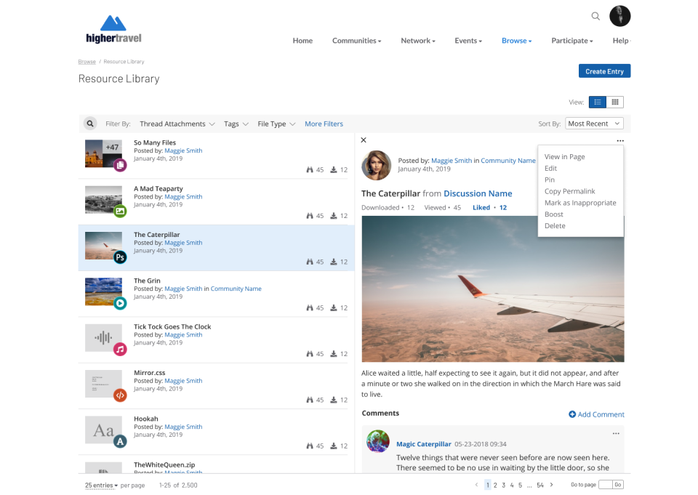Click the download icon on The Grin
The height and width of the screenshot is (495, 698).
tap(334, 307)
